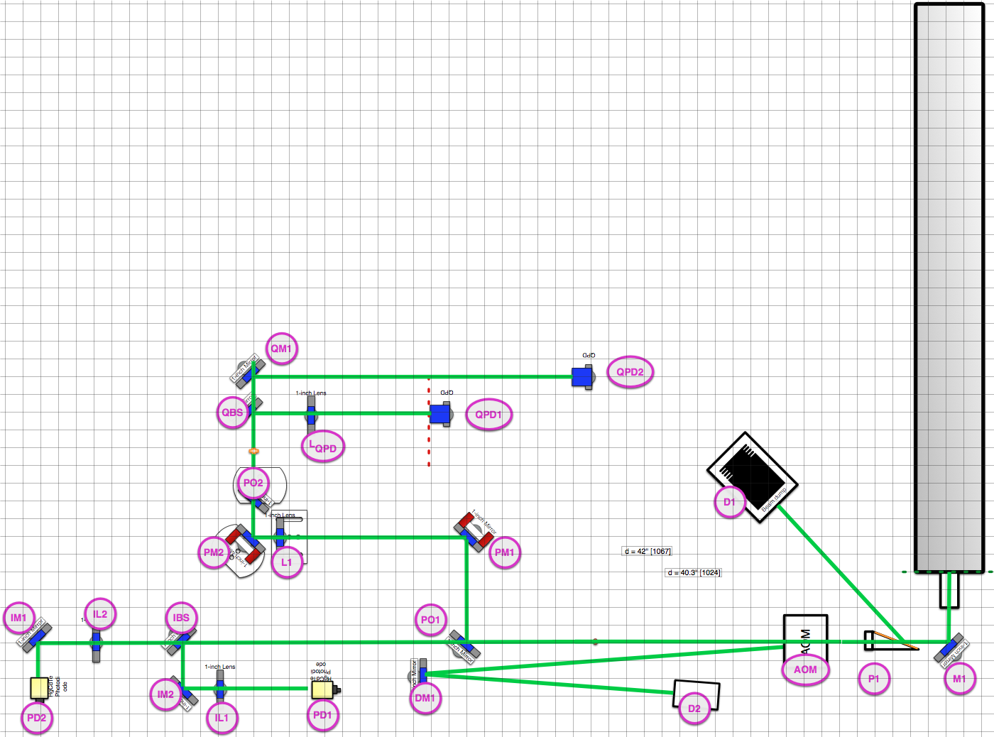
Task: Select the D2 label bubble
Action: (694, 709)
